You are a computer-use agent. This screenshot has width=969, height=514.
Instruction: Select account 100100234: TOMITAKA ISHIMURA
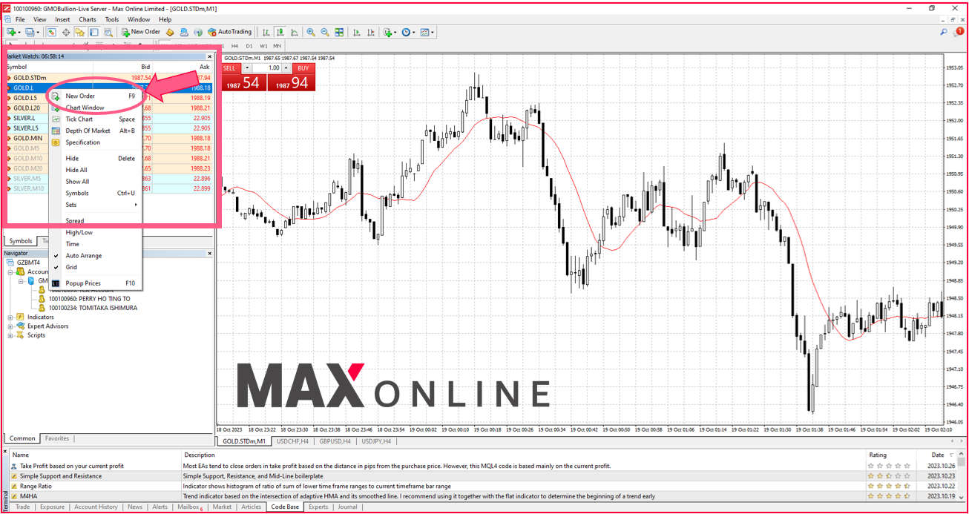(x=93, y=308)
